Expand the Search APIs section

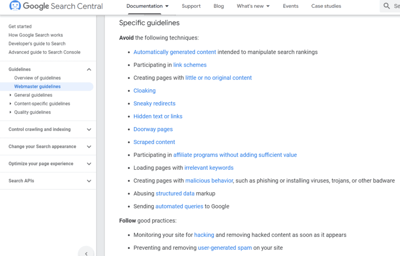tap(89, 180)
